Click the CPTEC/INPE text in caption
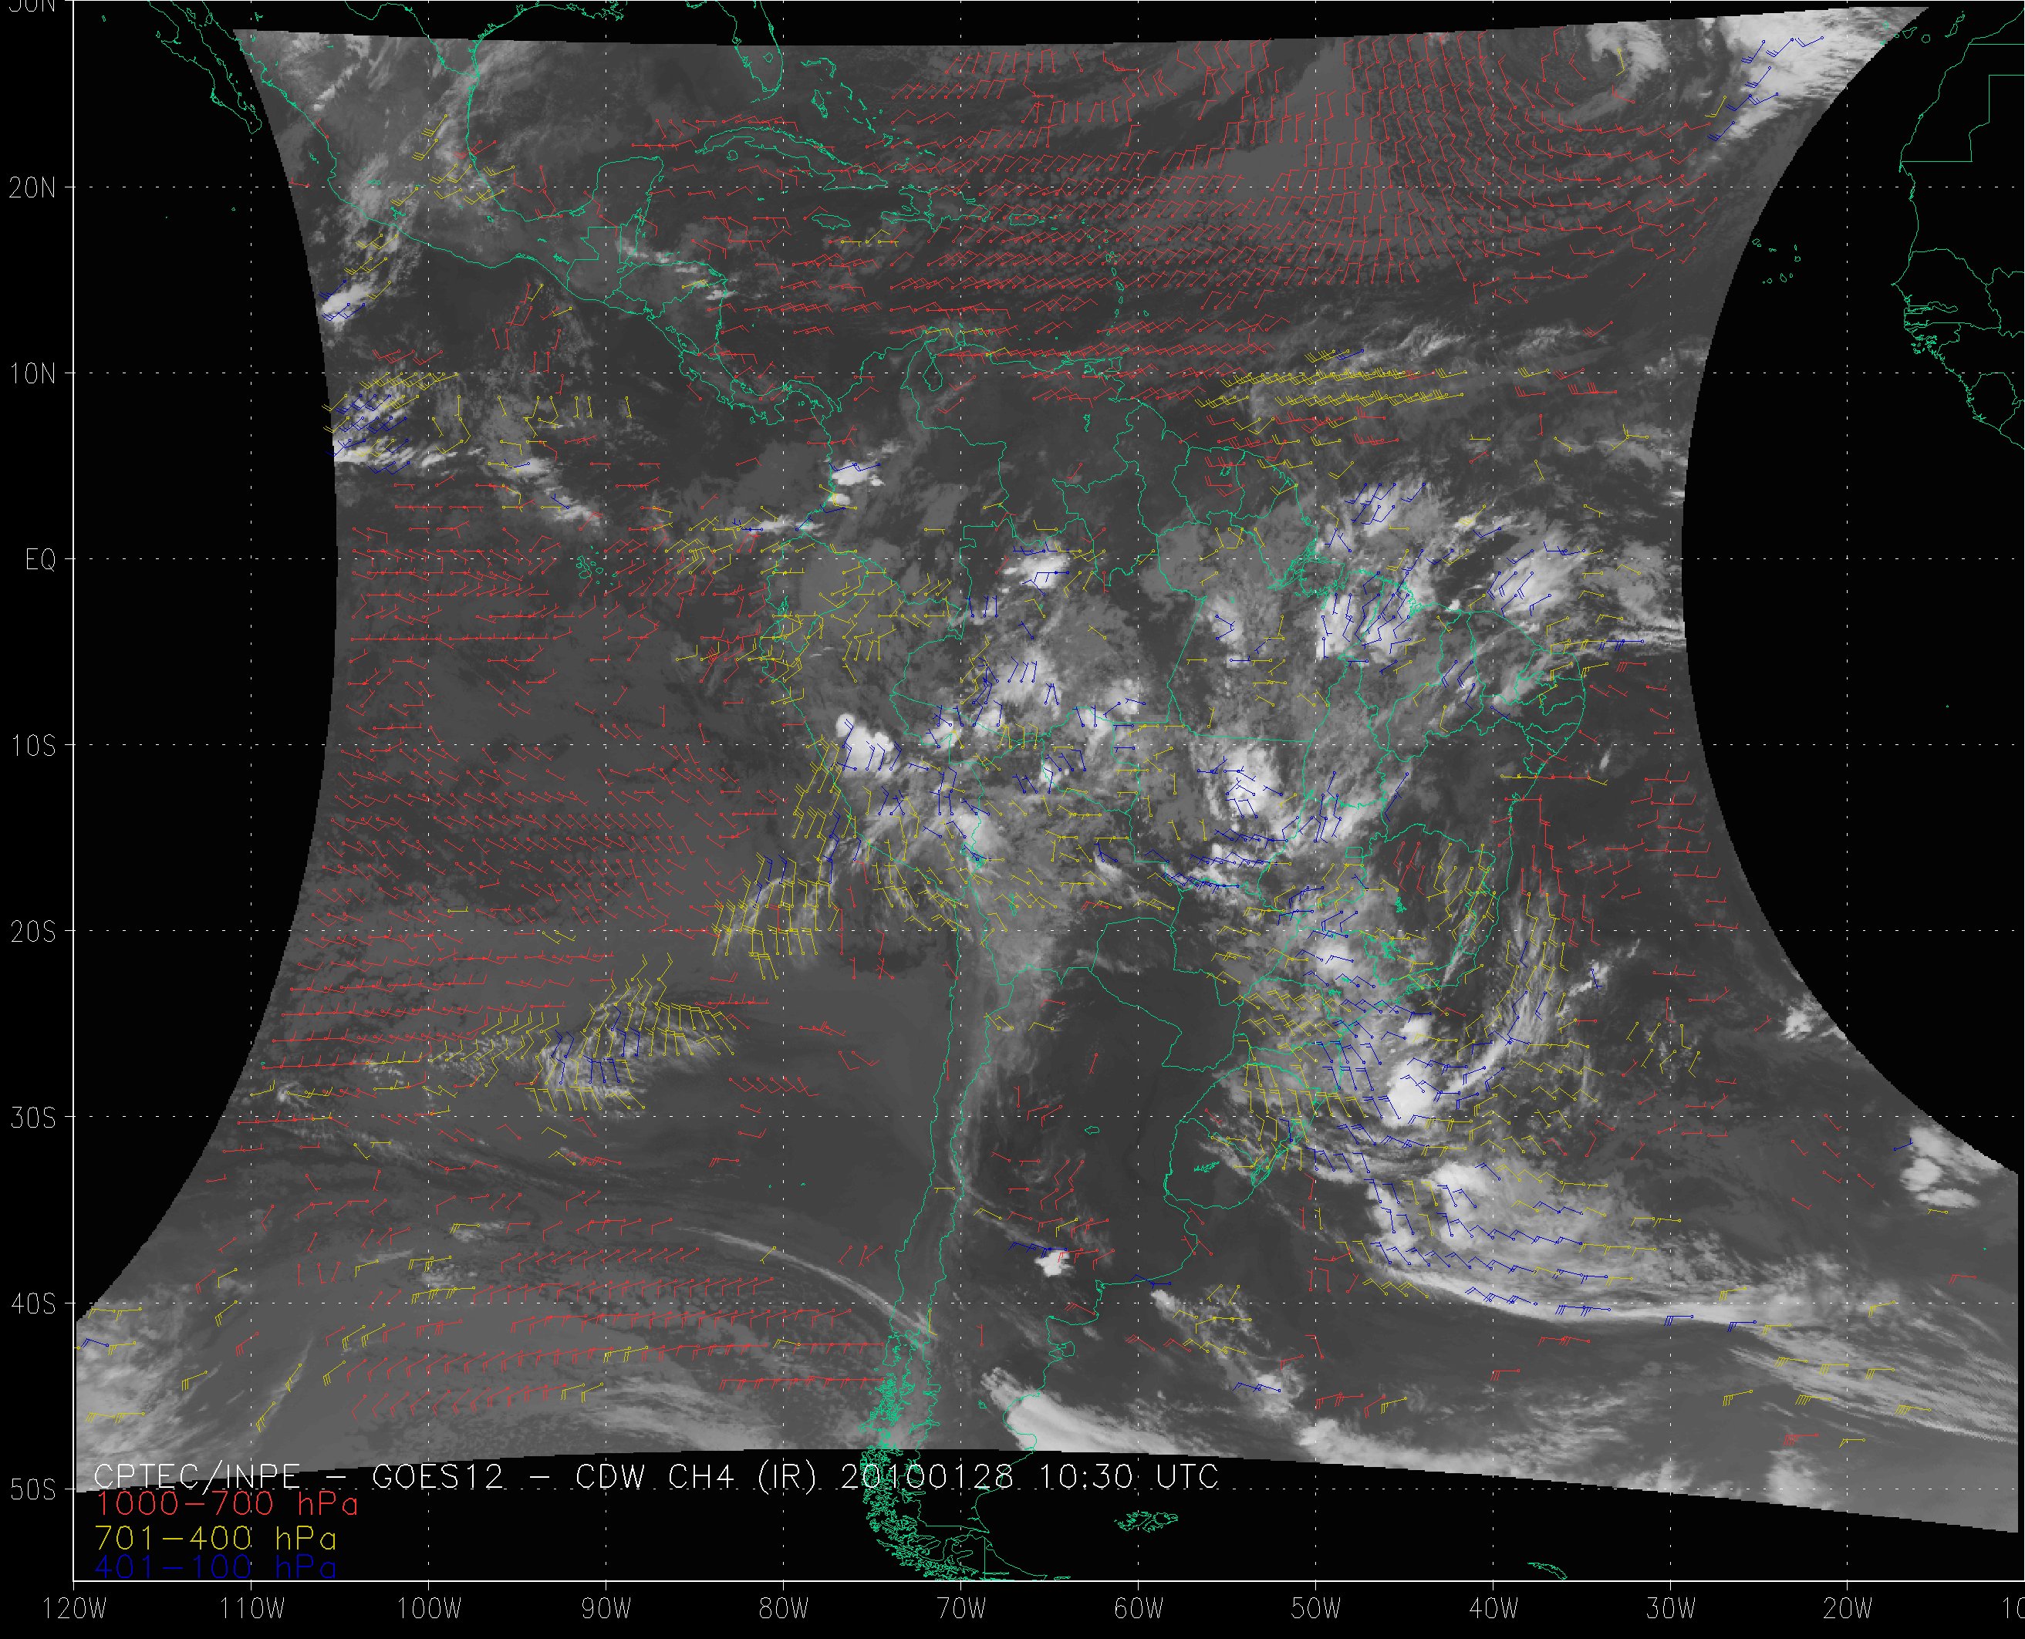This screenshot has height=1639, width=2025. [197, 1476]
